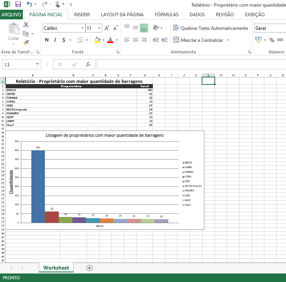
Task: Switch to the FÓRMULAS tab
Action: pos(166,15)
